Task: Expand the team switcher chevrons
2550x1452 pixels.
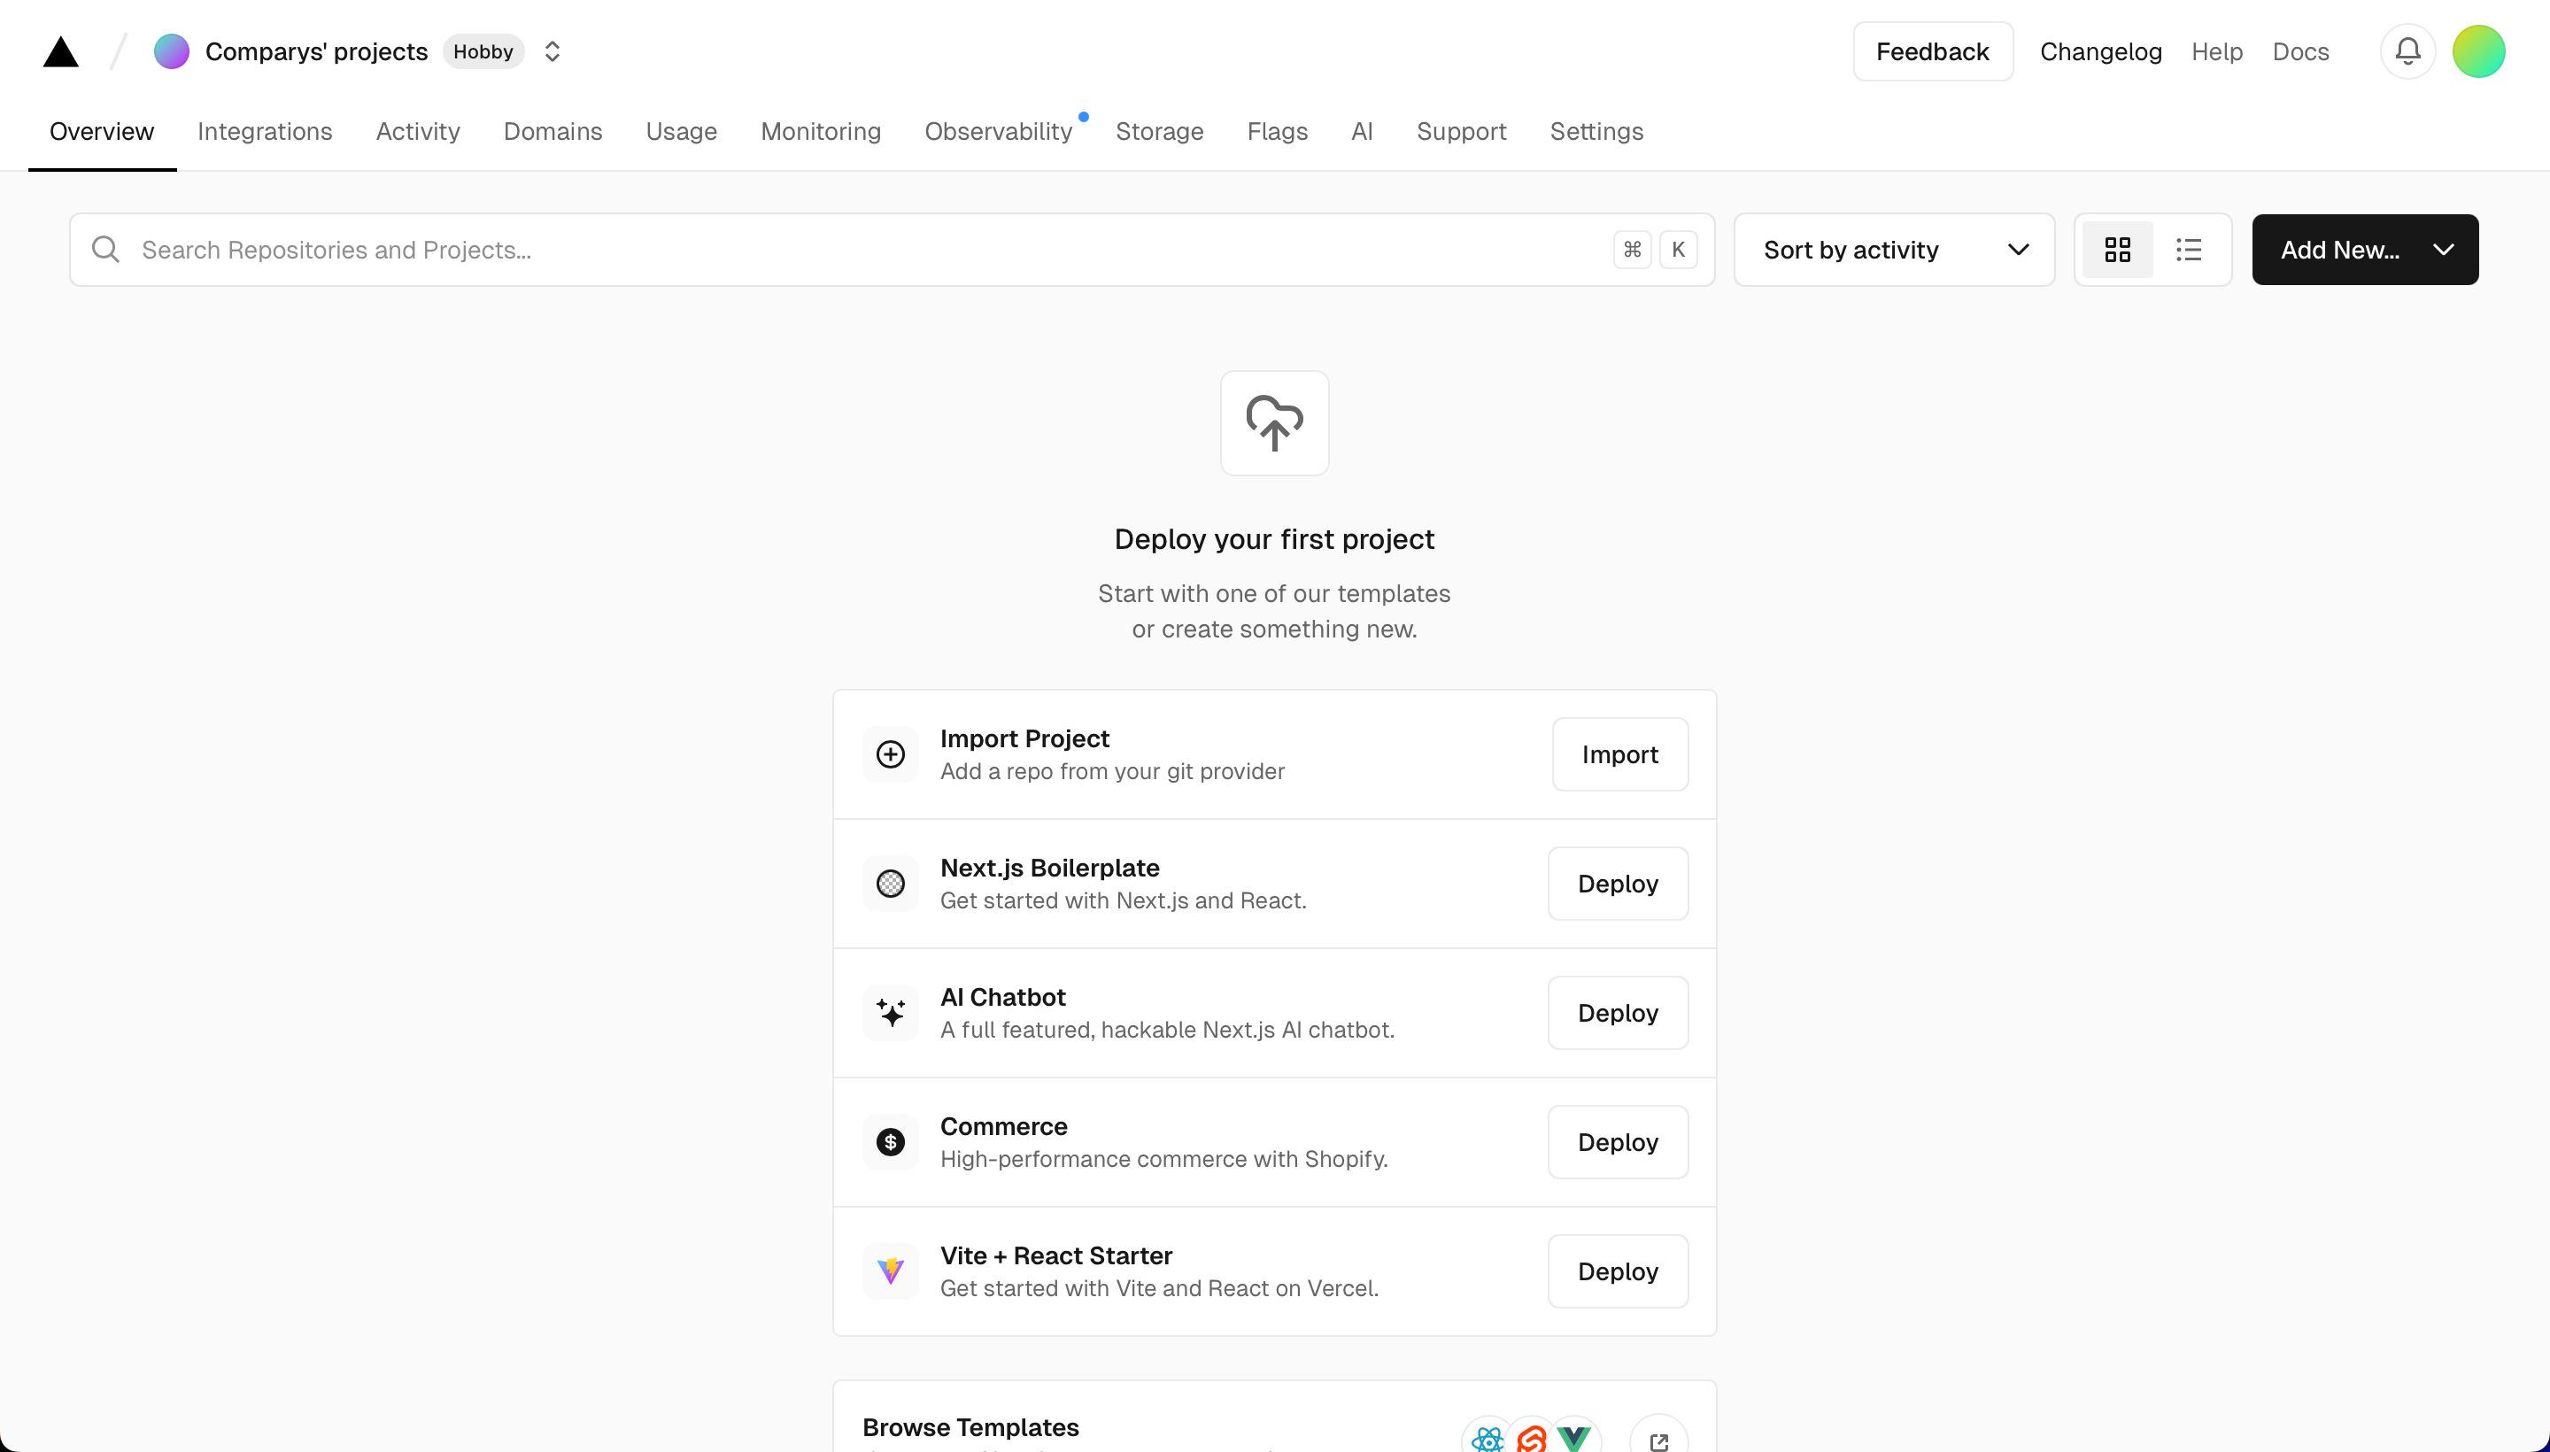Action: pyautogui.click(x=552, y=50)
